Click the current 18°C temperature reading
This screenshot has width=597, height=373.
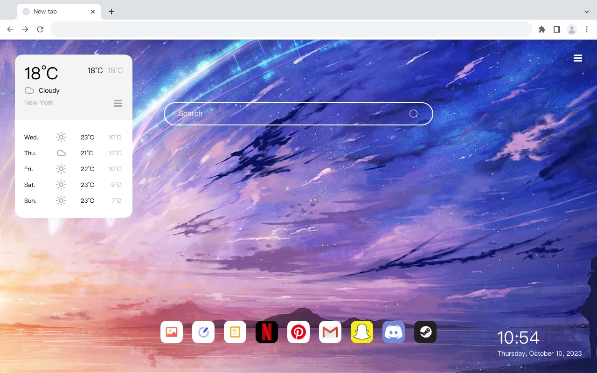41,73
